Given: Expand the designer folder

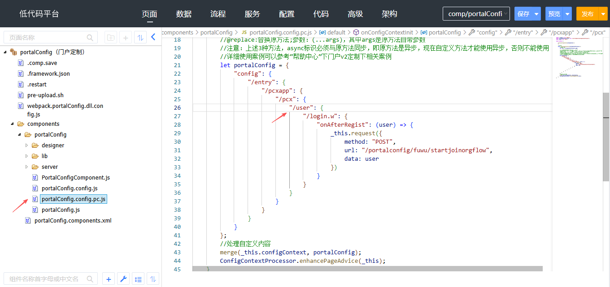Looking at the screenshot, I should [27, 146].
